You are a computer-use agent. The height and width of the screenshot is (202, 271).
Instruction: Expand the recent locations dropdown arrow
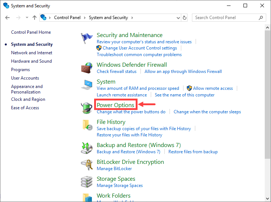pyautogui.click(x=27, y=18)
